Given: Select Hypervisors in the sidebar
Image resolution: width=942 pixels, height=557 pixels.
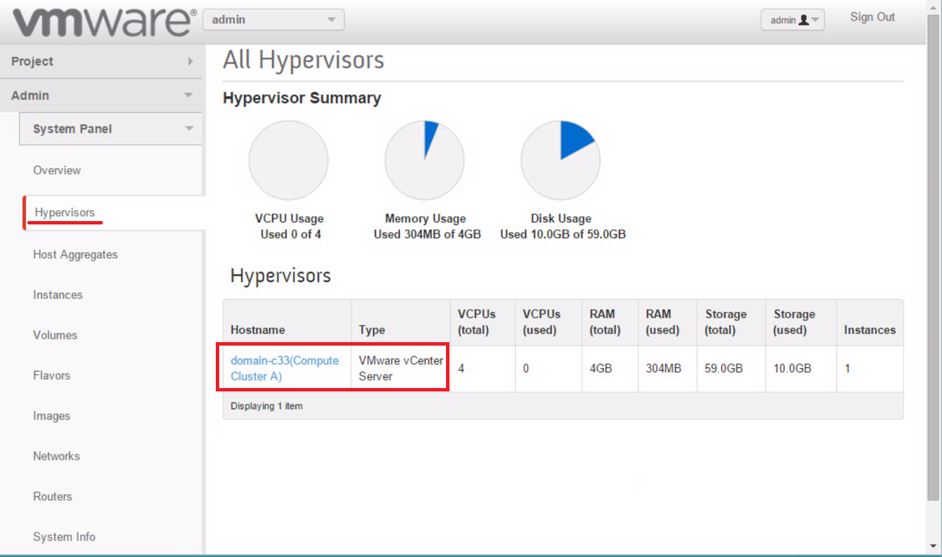Looking at the screenshot, I should click(x=64, y=213).
